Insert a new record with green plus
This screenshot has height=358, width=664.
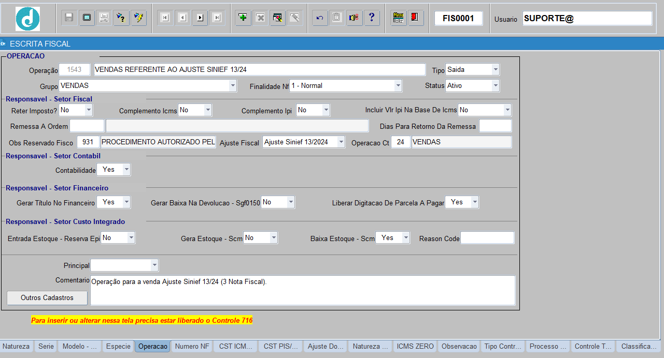pos(243,18)
